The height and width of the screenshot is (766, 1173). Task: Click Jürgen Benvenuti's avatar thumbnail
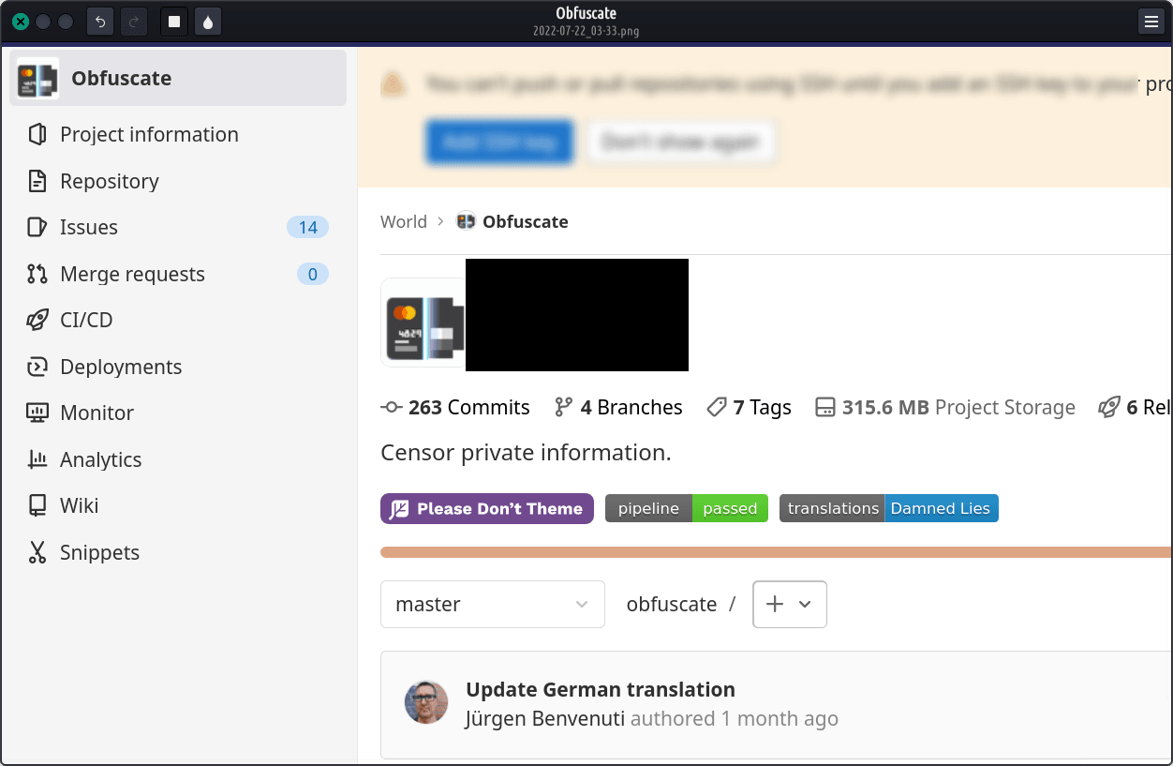coord(426,702)
